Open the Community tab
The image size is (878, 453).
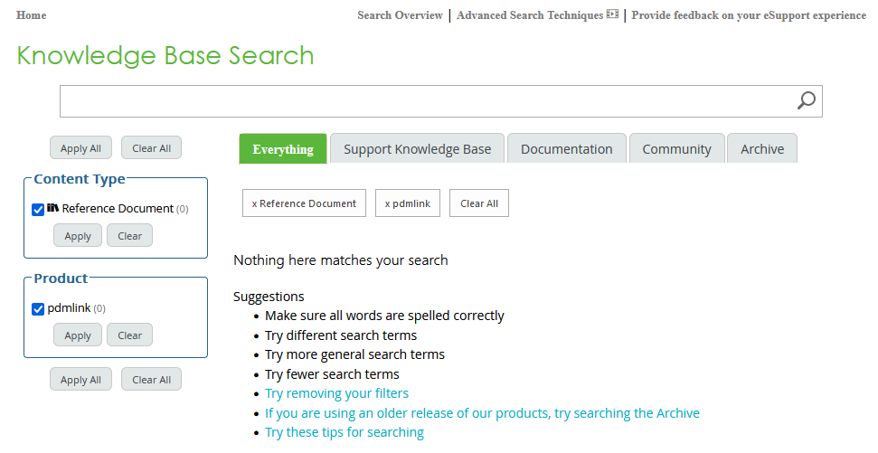coord(676,149)
